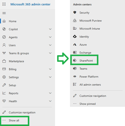The image size is (125, 126).
Task: Click Show pinned option
Action: [x=87, y=104]
